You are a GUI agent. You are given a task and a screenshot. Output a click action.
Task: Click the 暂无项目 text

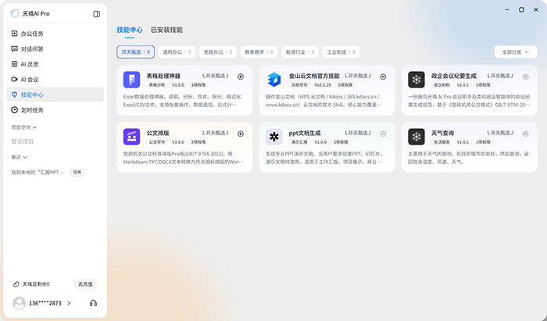pyautogui.click(x=23, y=141)
